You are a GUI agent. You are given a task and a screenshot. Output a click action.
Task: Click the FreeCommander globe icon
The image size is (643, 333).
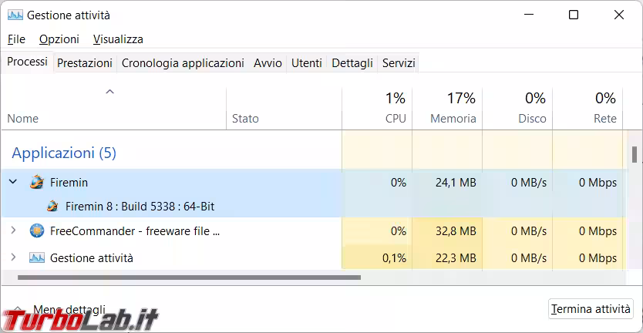coord(37,230)
